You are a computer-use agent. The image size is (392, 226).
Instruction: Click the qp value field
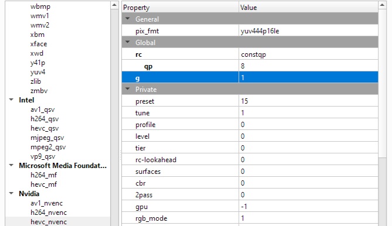308,66
